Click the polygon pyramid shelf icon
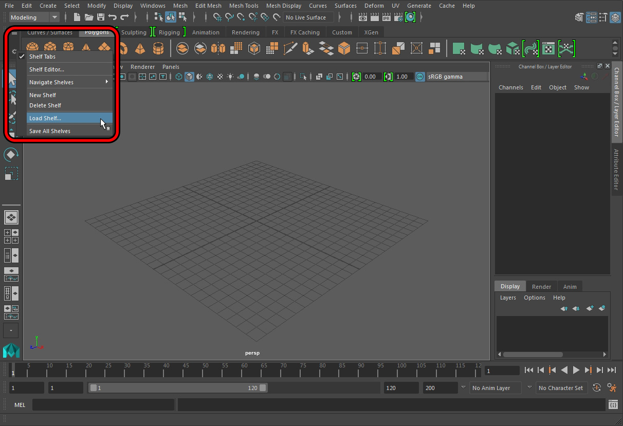 pos(140,49)
